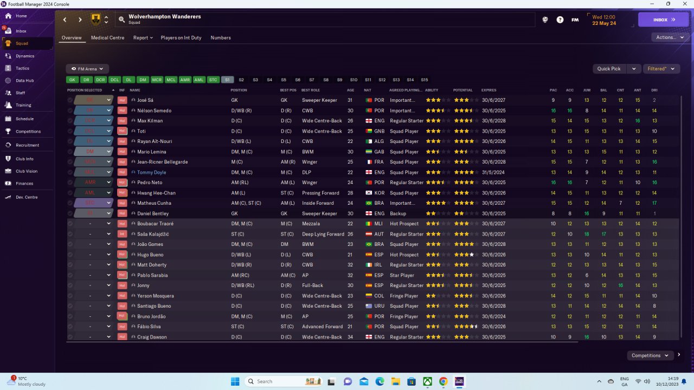Sort by the AGE column header
The height and width of the screenshot is (390, 694).
click(x=350, y=90)
